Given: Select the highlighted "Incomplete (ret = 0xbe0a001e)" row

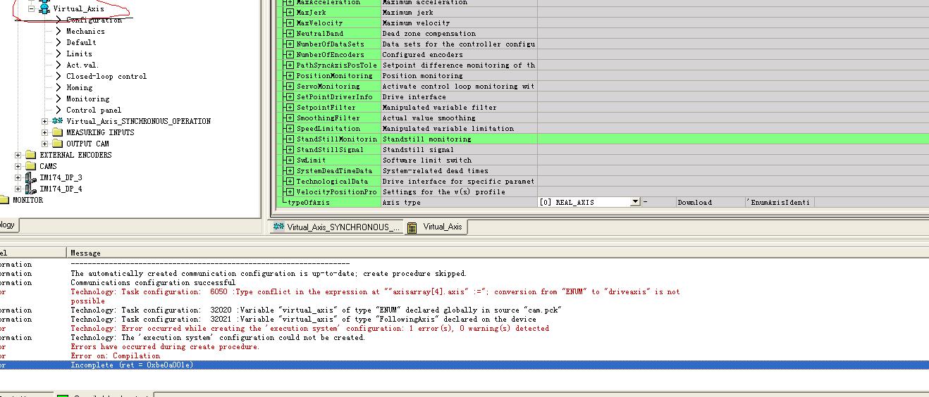Looking at the screenshot, I should point(464,365).
